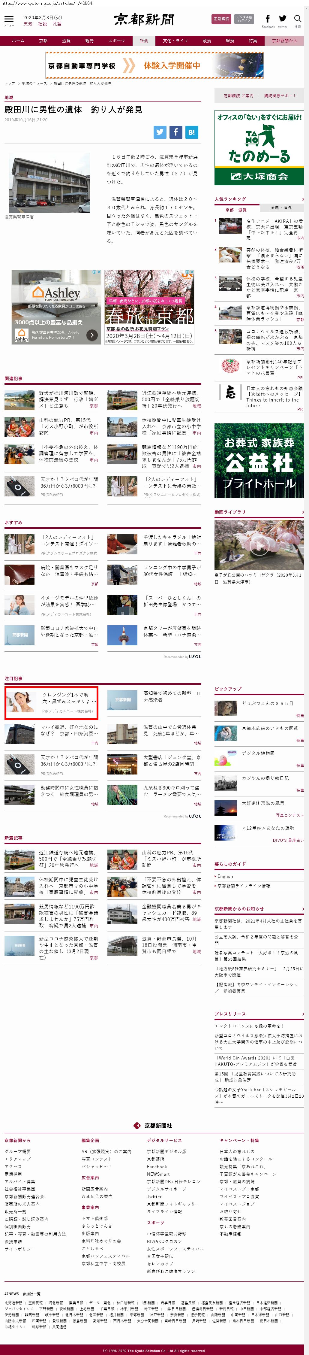
Task: Click the 定期購読 button
Action: click(221, 19)
